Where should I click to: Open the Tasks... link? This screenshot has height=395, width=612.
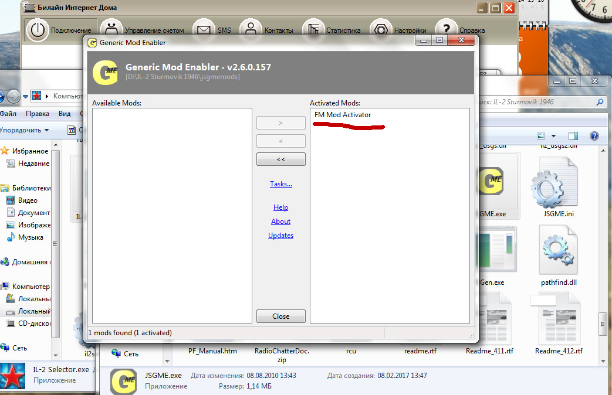click(x=281, y=183)
